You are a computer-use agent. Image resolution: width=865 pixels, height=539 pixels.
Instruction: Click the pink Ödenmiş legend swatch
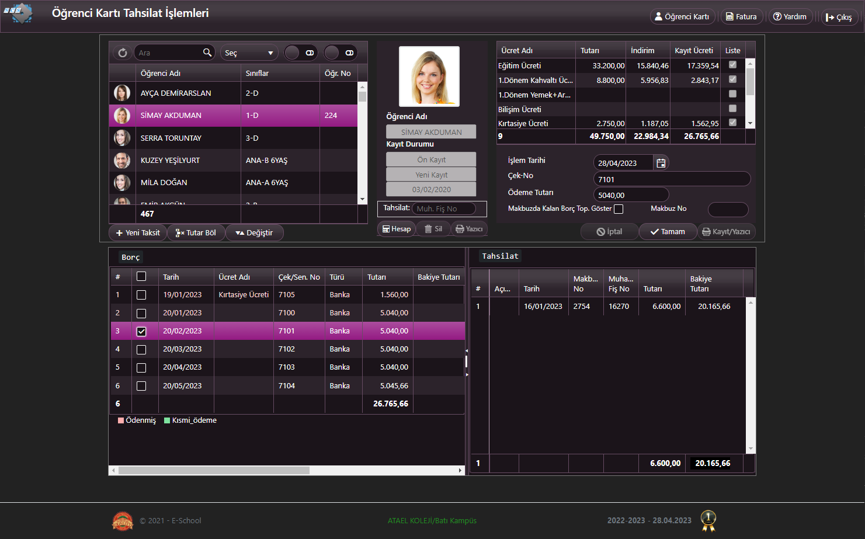121,420
